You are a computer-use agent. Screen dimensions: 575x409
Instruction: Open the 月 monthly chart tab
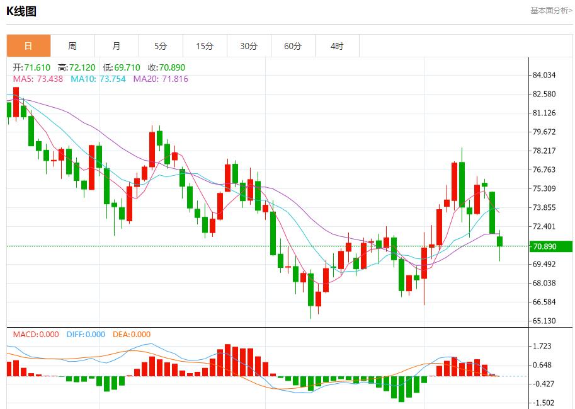click(117, 46)
